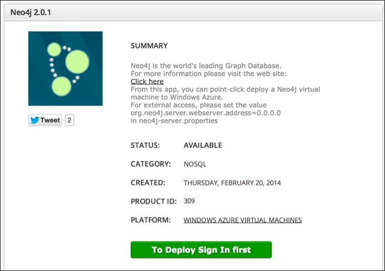
Task: Click the 'To Deploy Sign In first' button
Action: point(201,249)
